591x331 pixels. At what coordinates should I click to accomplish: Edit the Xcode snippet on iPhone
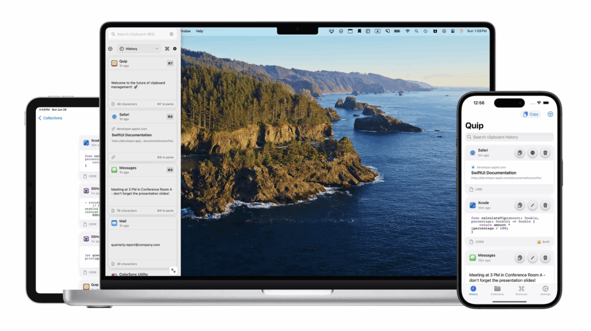click(532, 205)
